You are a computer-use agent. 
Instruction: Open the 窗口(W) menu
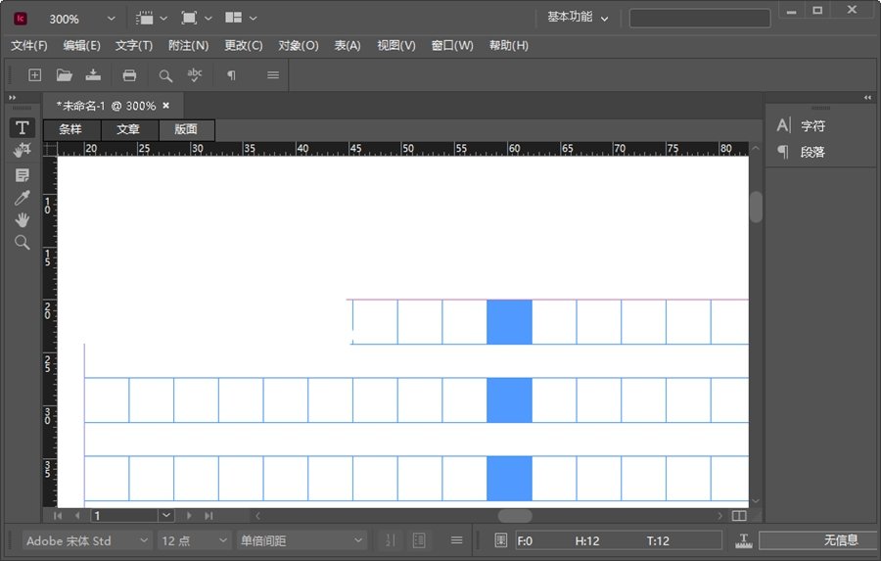451,46
